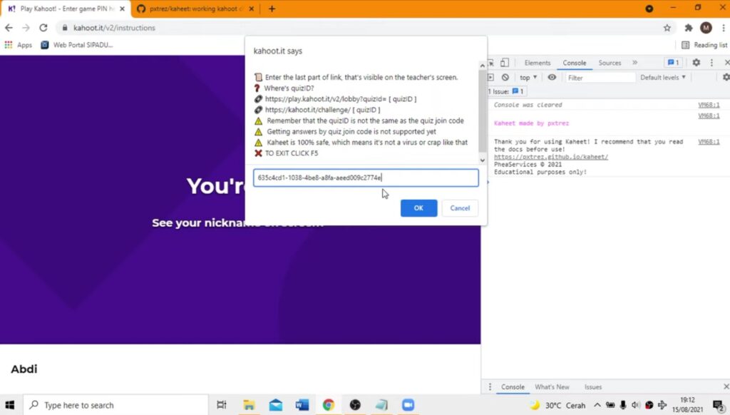
Task: Open the Chrome profile avatar M
Action: pos(706,28)
